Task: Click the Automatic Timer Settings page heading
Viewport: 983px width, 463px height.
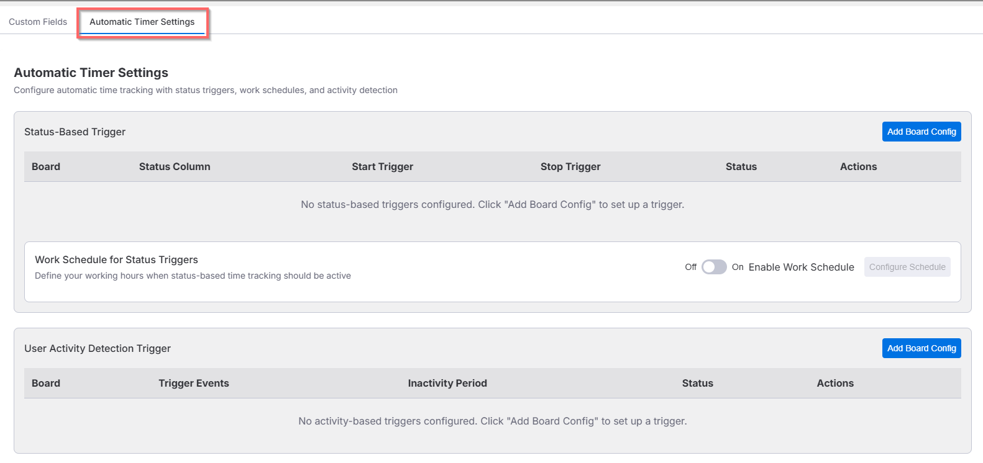Action: point(91,73)
